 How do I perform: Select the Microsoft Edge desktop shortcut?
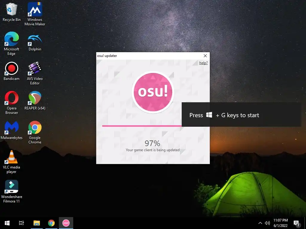(12, 44)
